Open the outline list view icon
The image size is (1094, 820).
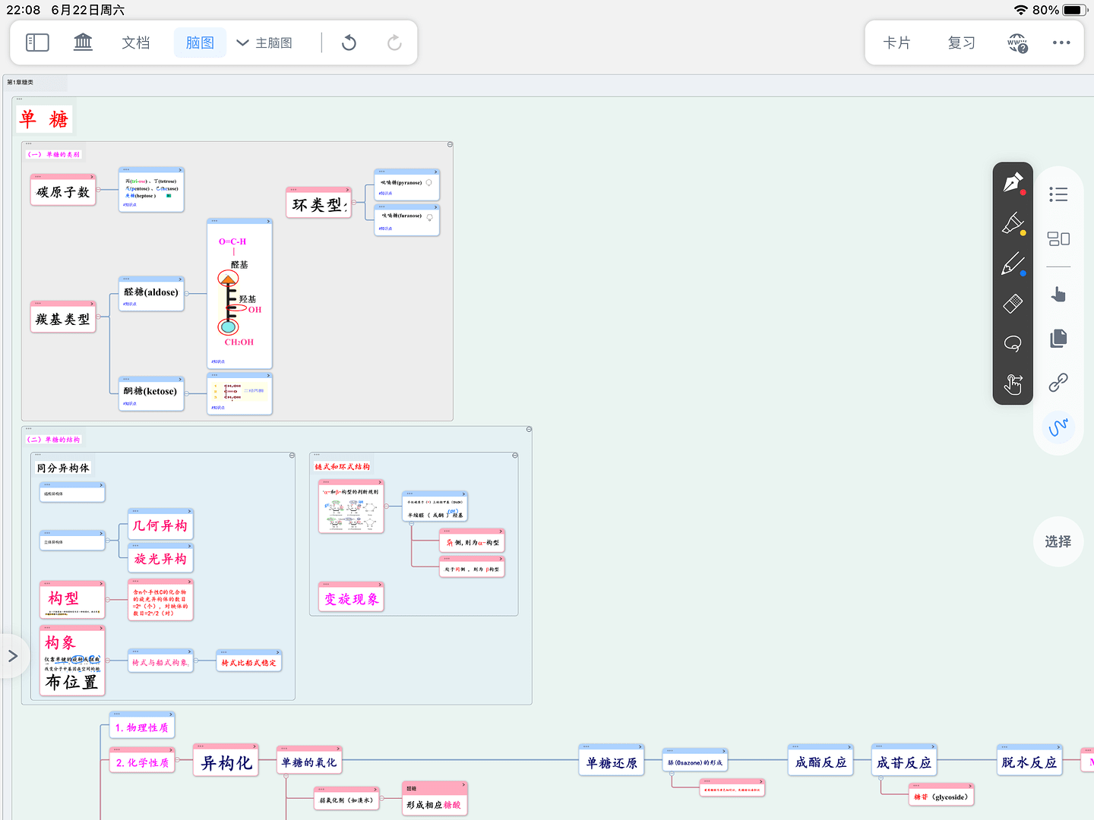pos(1058,194)
